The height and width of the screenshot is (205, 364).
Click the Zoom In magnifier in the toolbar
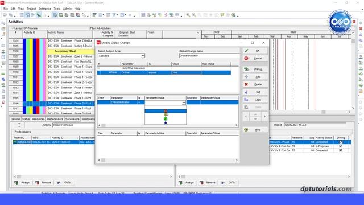188,15
